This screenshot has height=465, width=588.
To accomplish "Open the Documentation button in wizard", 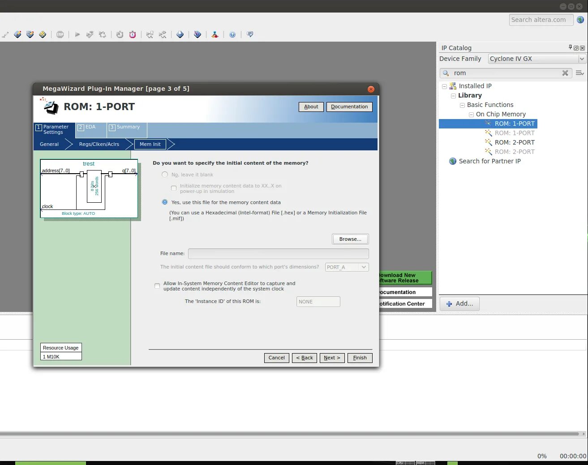I will (349, 107).
